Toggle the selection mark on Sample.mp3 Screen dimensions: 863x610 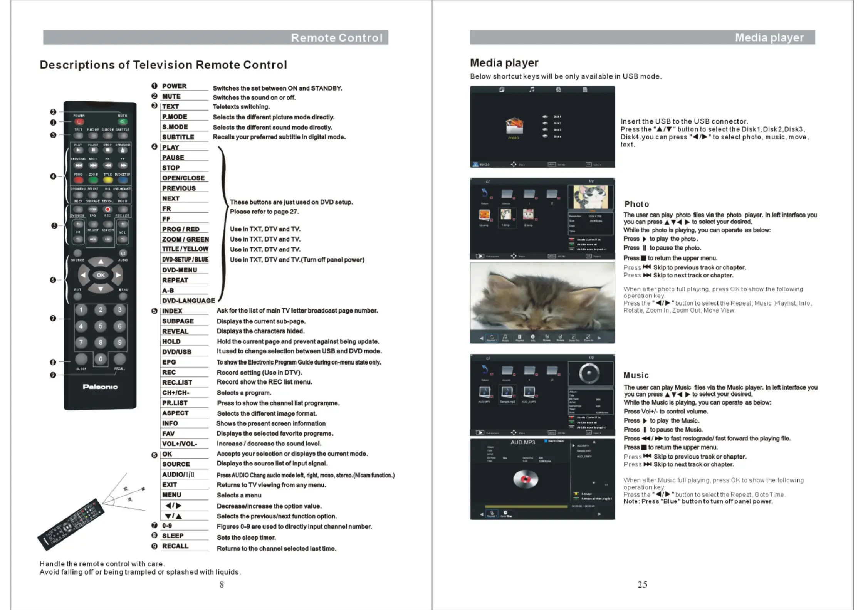514,396
